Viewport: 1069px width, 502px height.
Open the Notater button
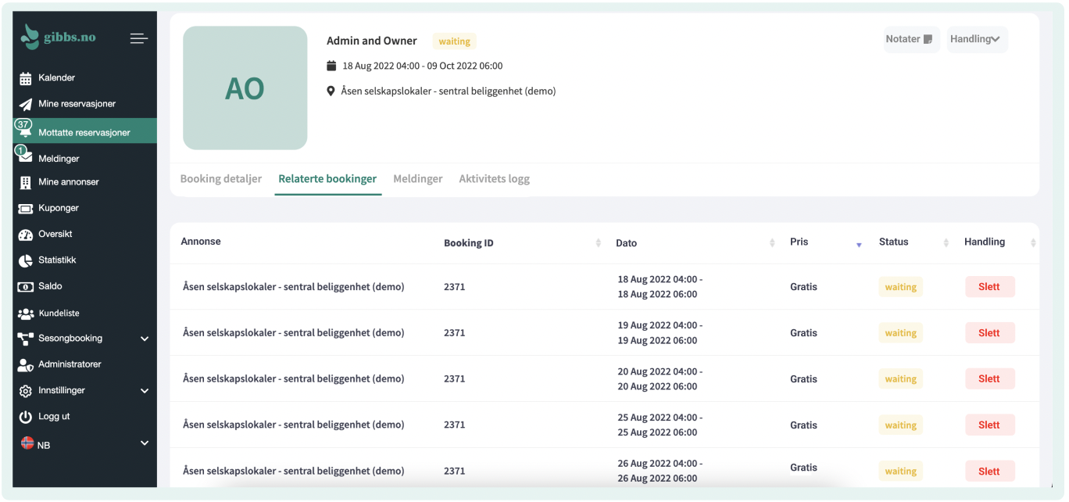click(x=911, y=39)
